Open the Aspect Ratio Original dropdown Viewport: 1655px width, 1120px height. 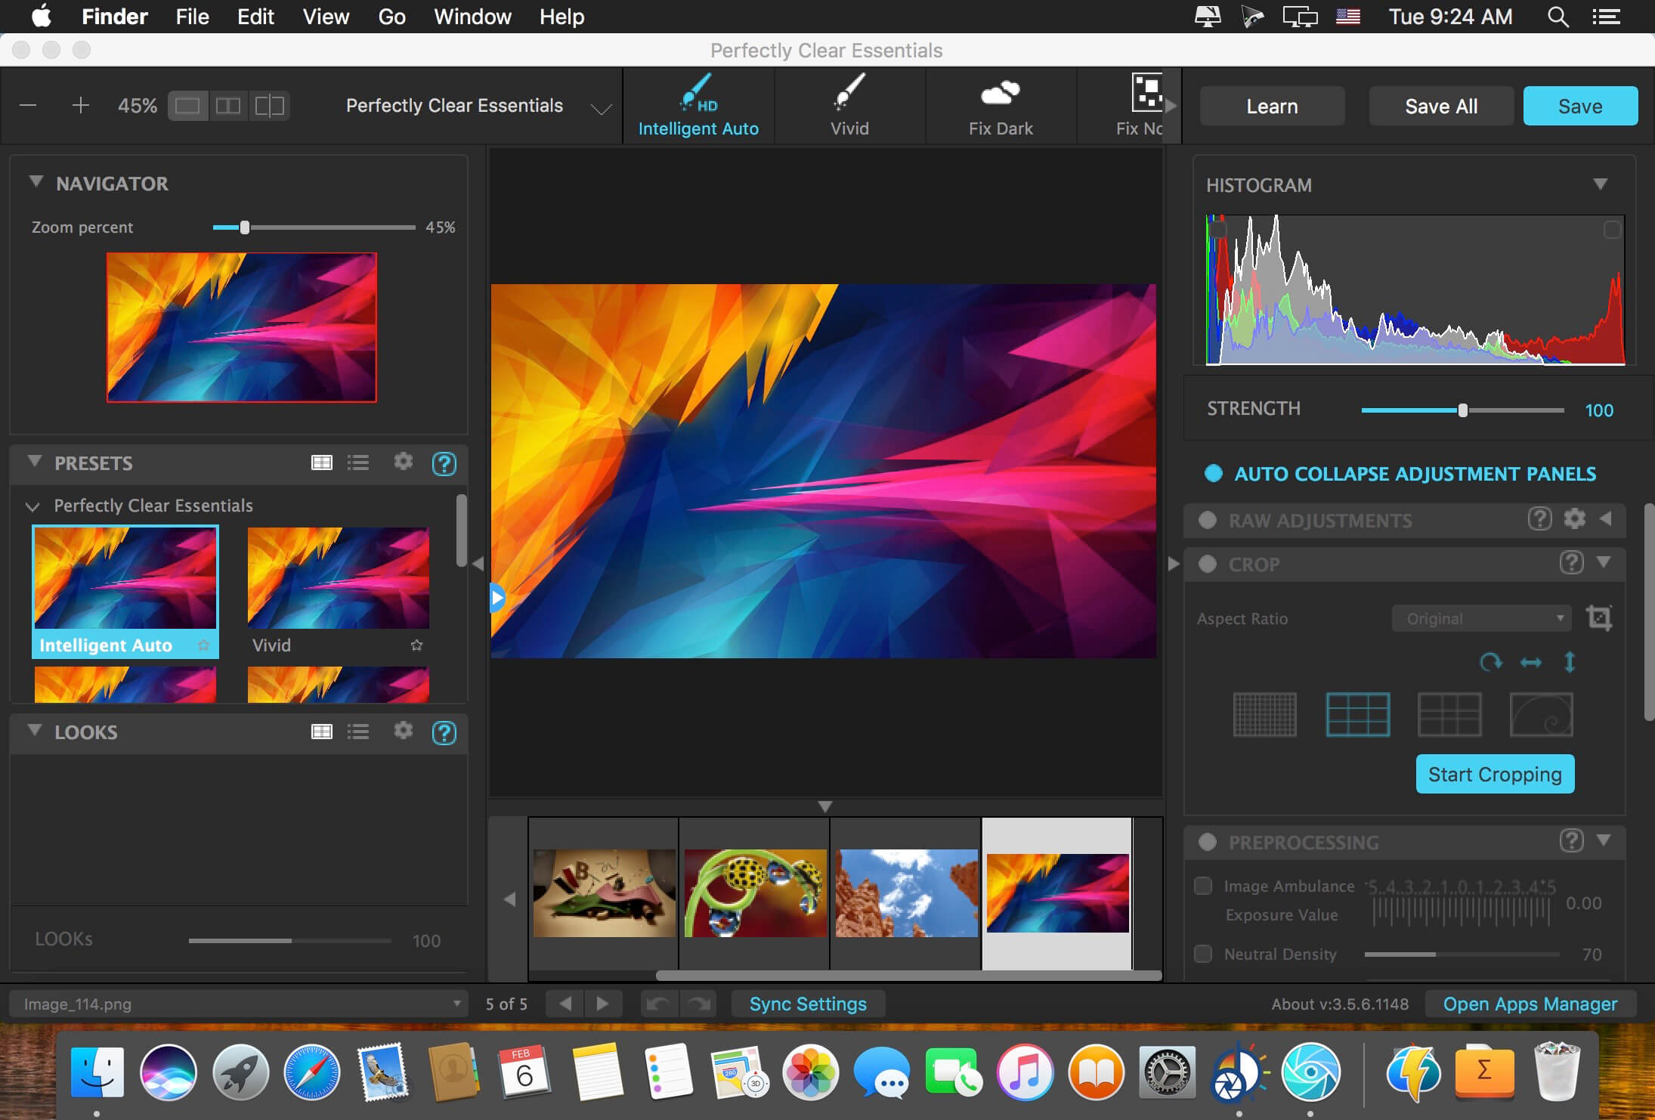1481,618
